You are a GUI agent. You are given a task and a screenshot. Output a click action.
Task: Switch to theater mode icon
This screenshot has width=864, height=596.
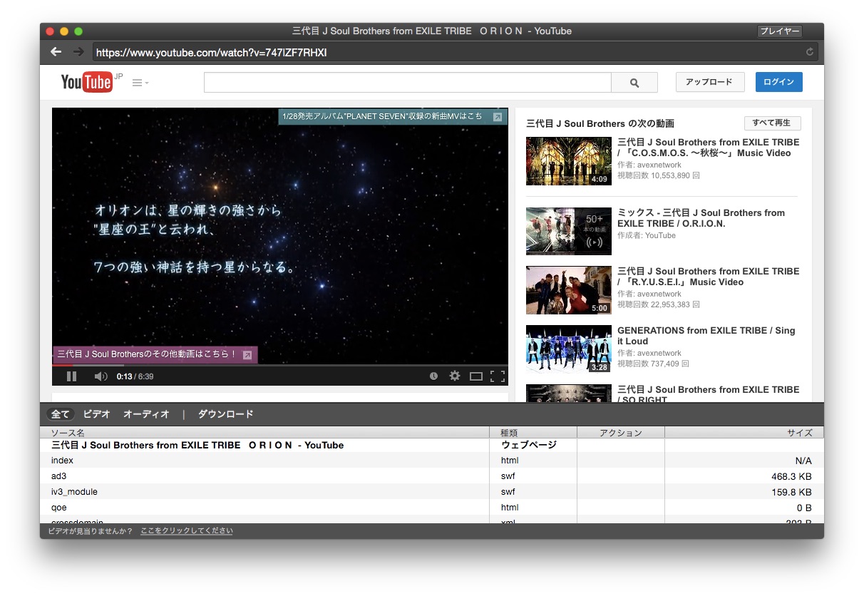point(475,376)
